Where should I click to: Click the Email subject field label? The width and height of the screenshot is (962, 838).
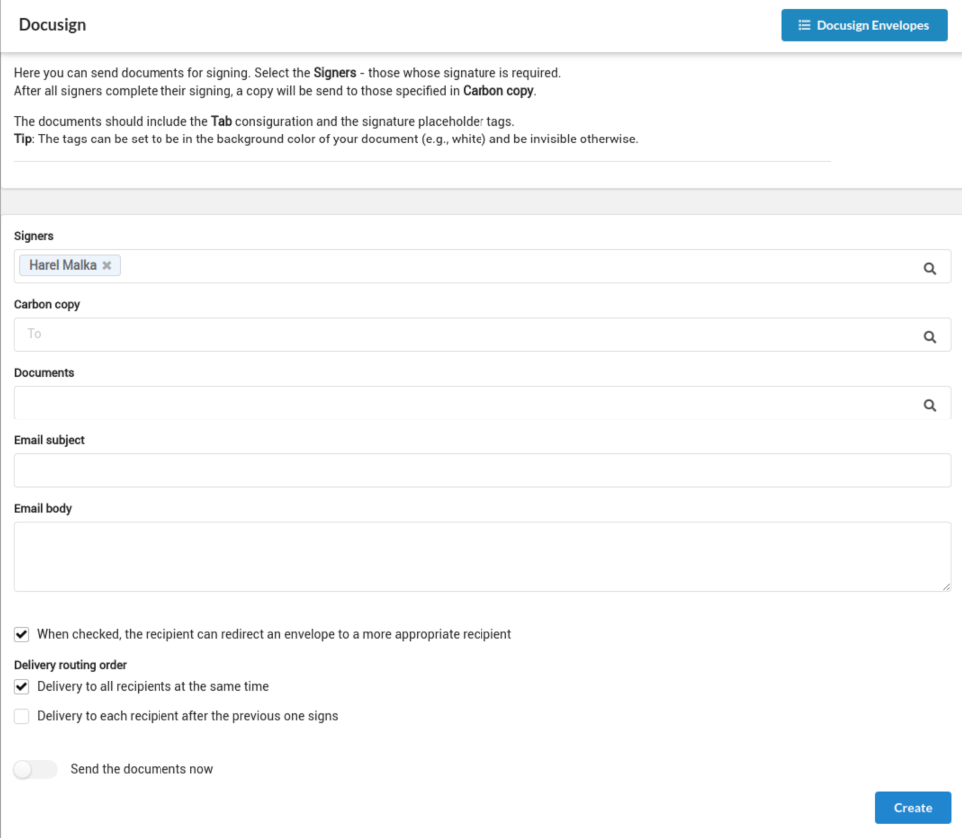tap(49, 440)
